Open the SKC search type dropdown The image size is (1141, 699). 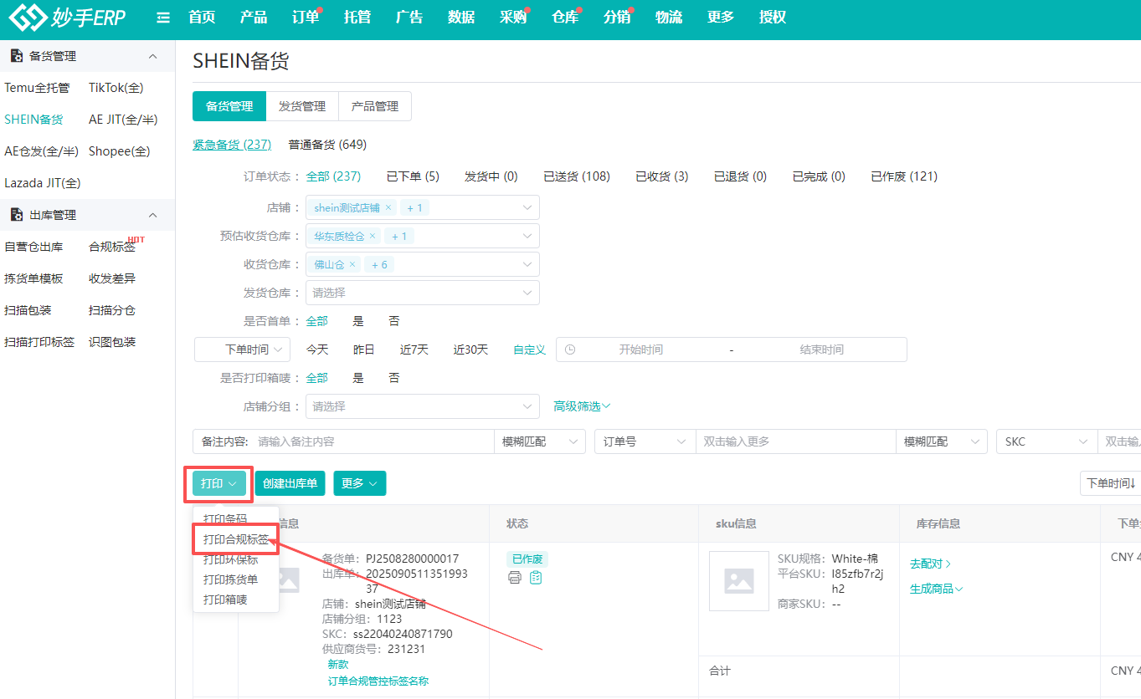[x=1046, y=441]
